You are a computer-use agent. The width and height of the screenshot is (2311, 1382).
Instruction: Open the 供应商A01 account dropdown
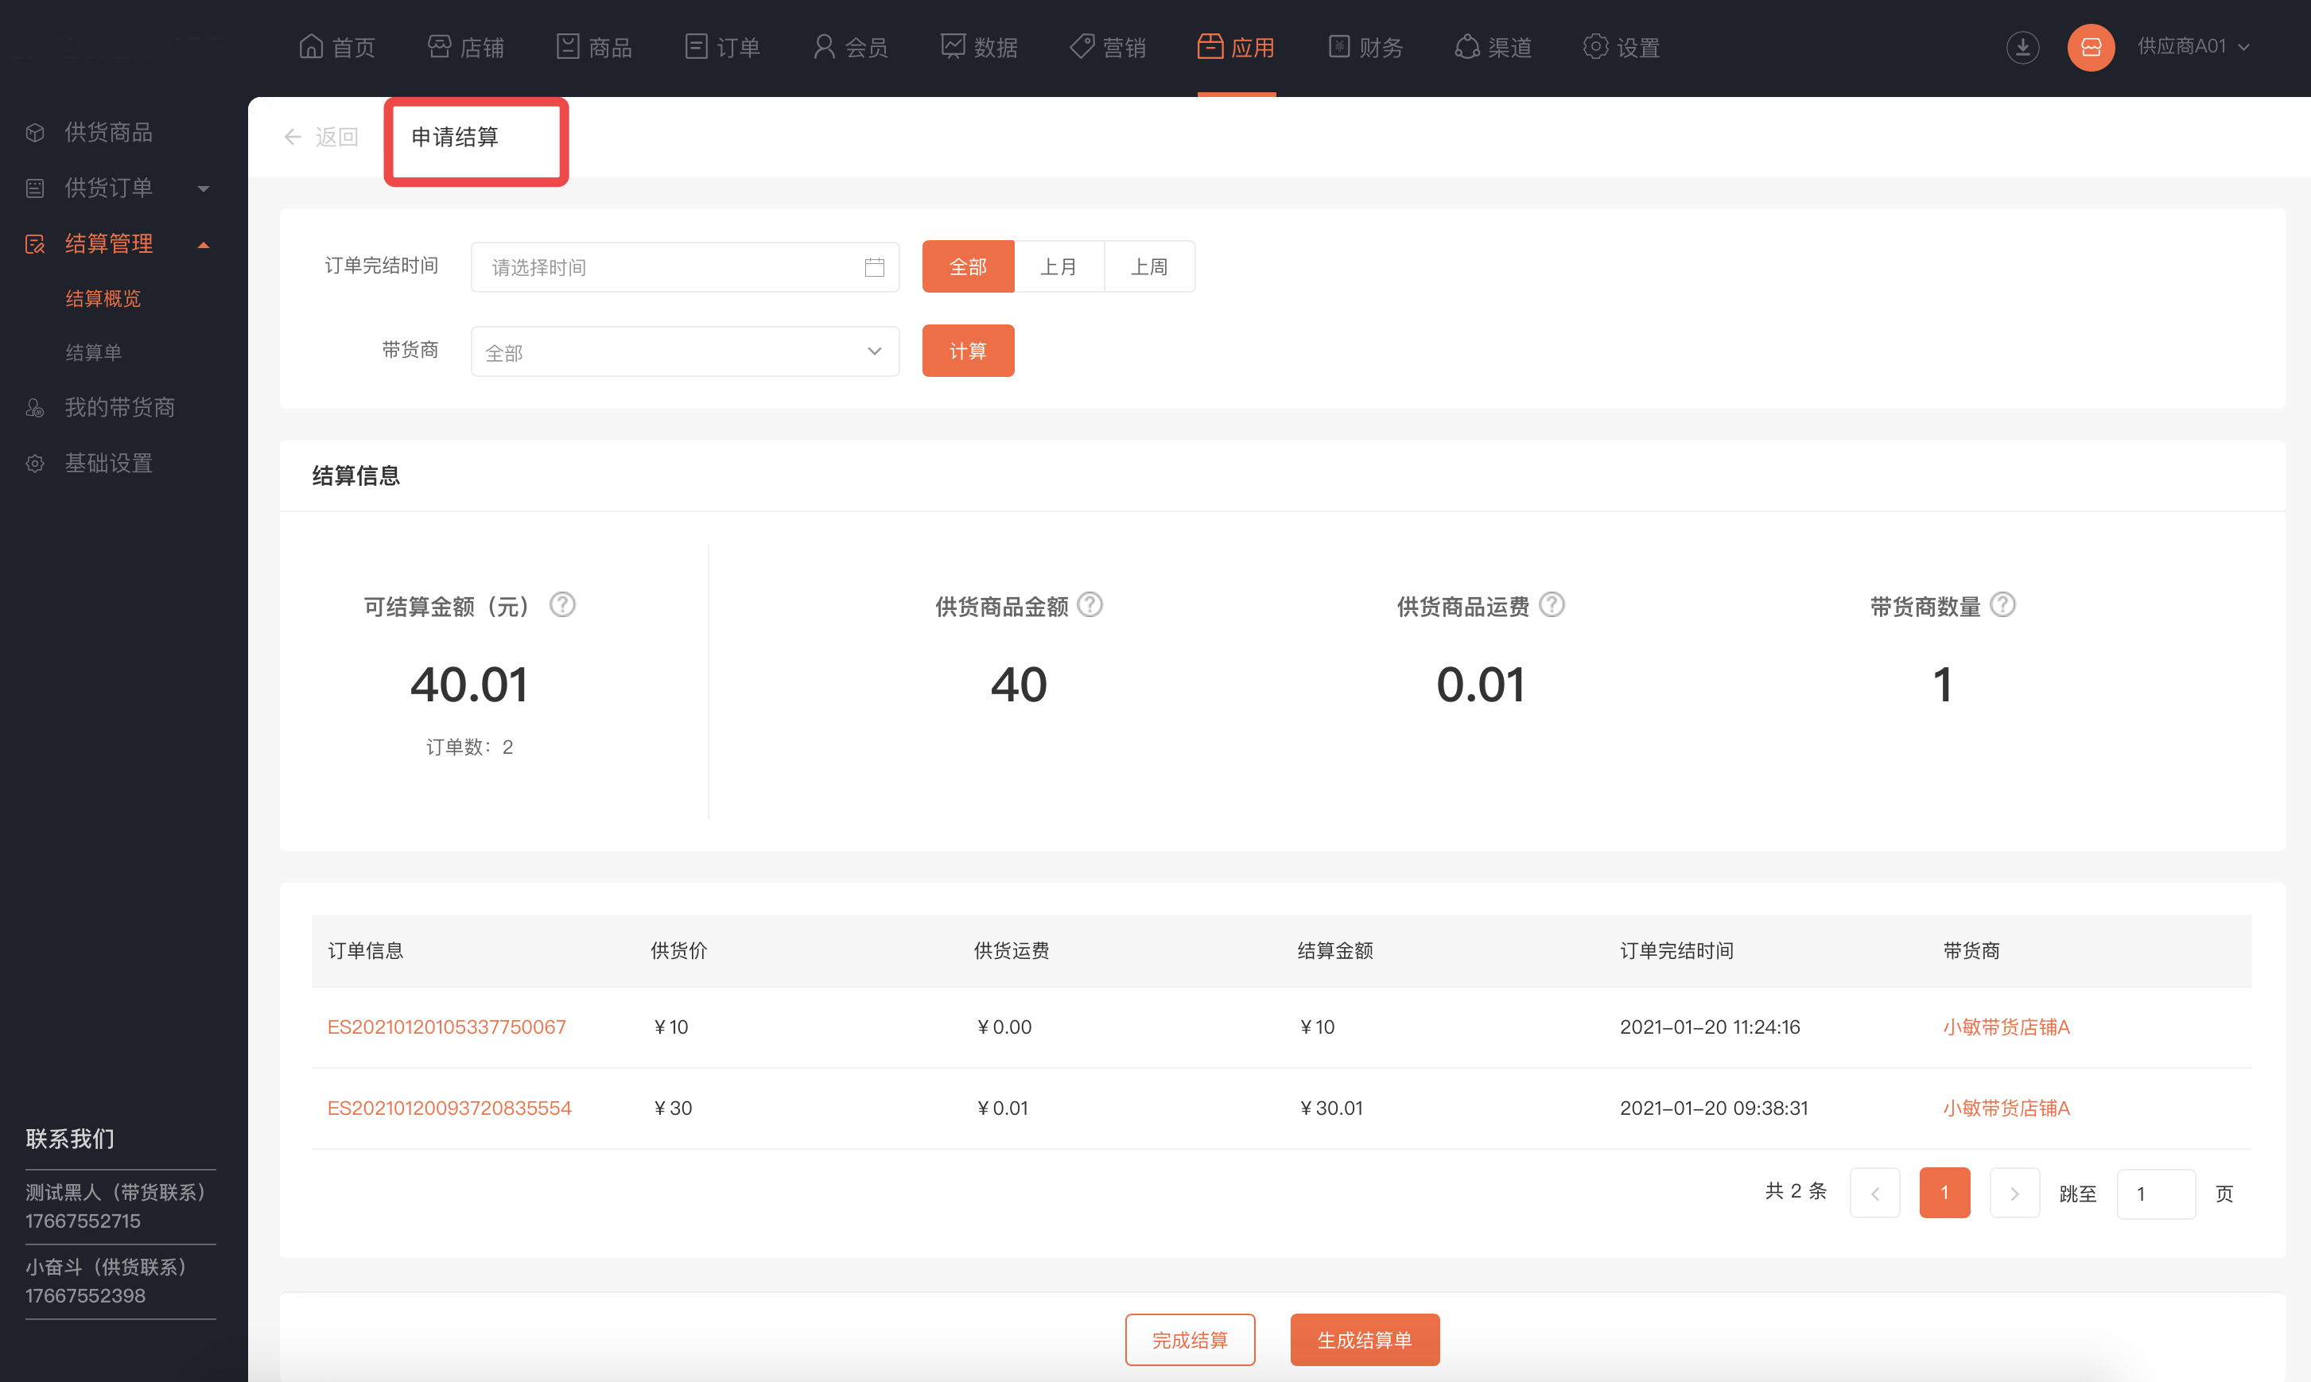pos(2193,47)
